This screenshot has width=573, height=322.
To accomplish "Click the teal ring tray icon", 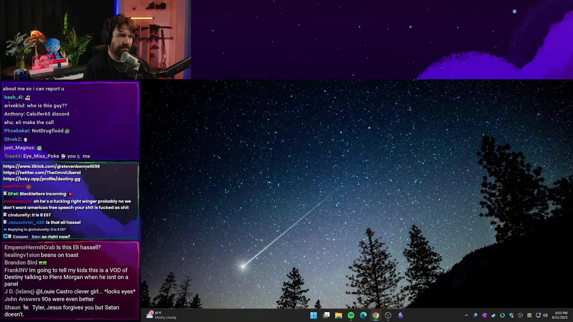I will pyautogui.click(x=502, y=315).
